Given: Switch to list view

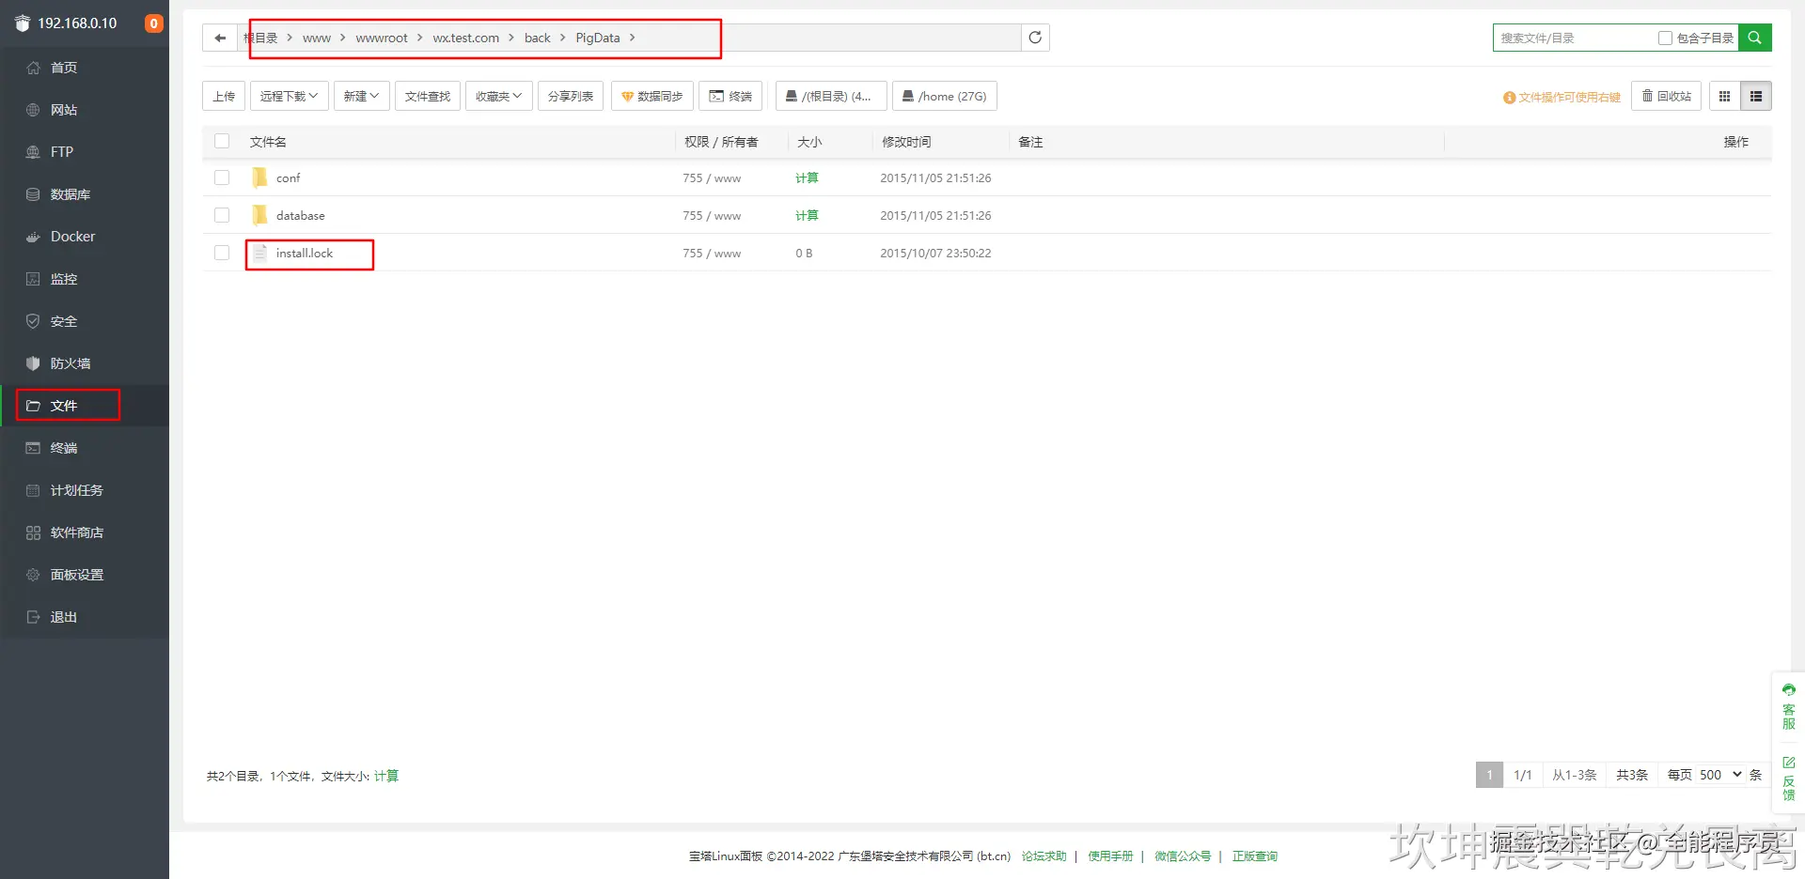Looking at the screenshot, I should click(x=1755, y=96).
